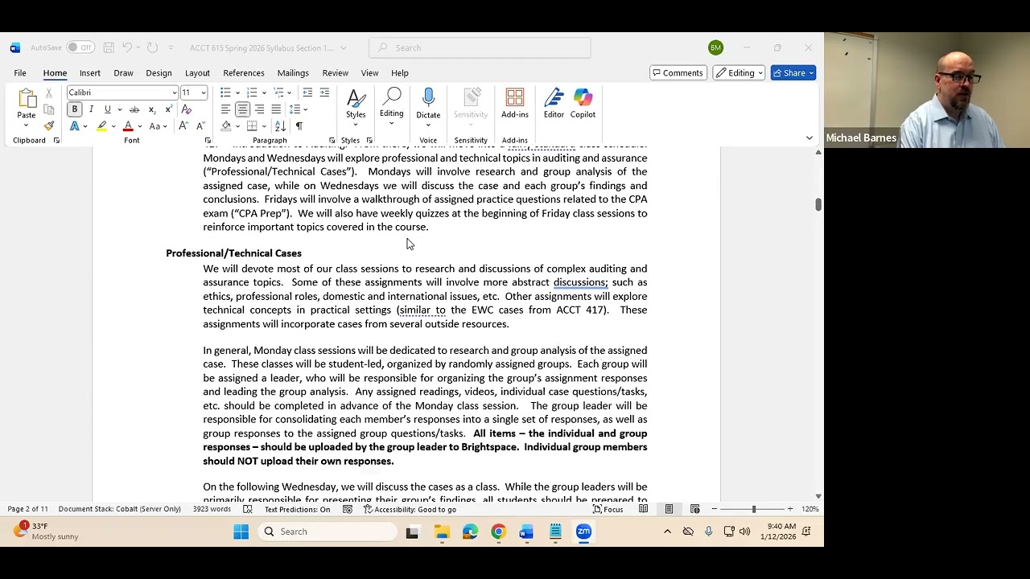
Task: Click the Text Predictions status
Action: 297,509
